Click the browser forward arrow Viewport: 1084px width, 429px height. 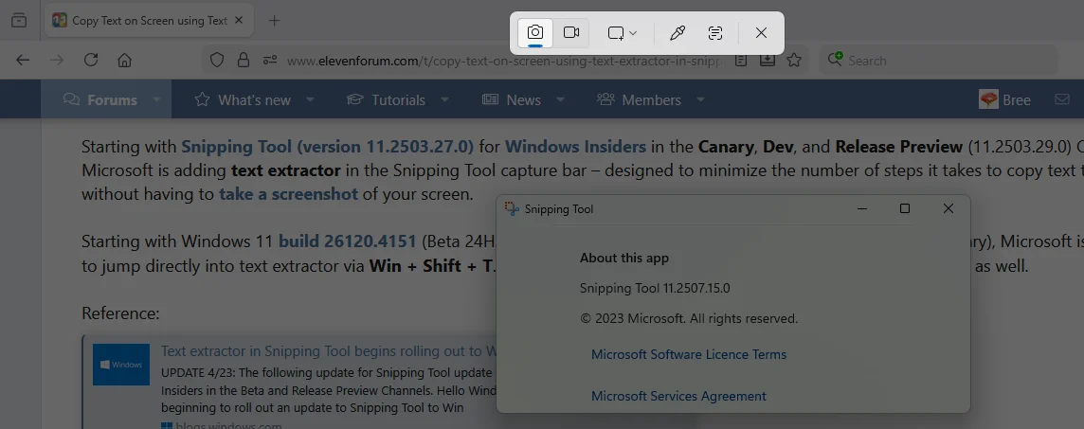pyautogui.click(x=57, y=60)
